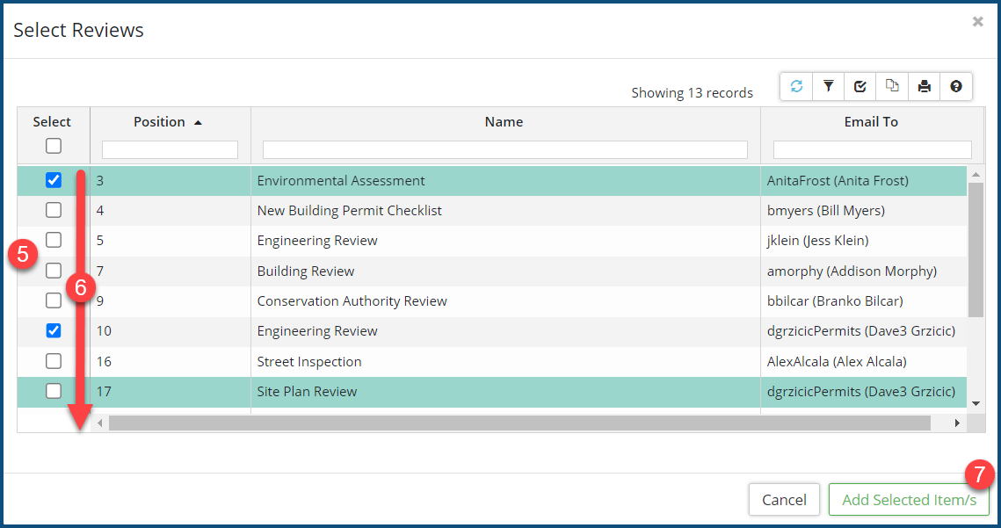Close the Select Reviews dialog with X
Viewport: 1001px width, 528px height.
click(x=977, y=22)
